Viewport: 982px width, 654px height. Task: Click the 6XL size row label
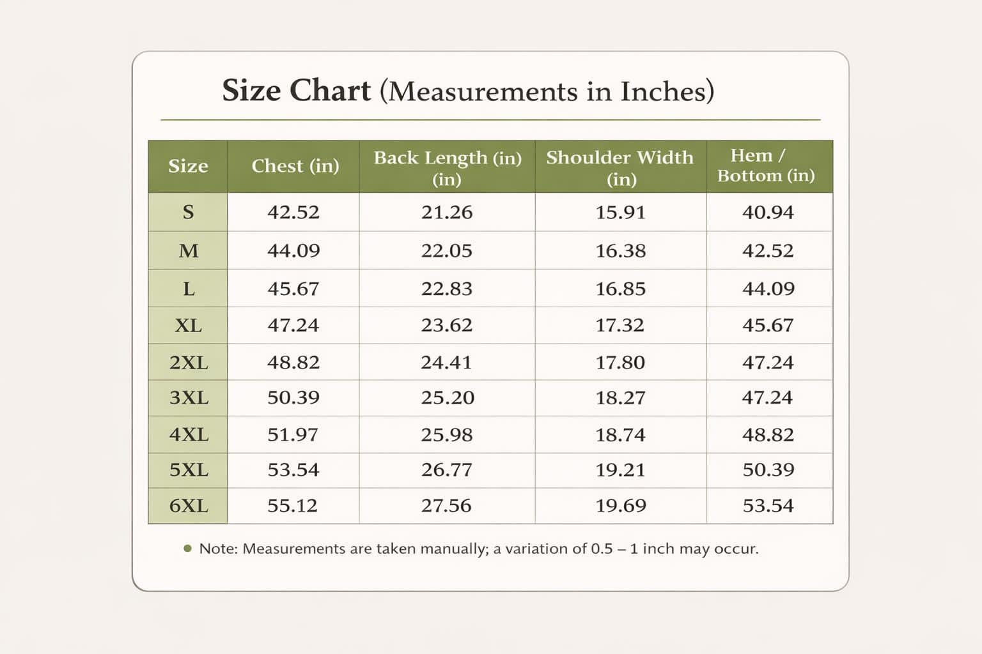tap(189, 506)
